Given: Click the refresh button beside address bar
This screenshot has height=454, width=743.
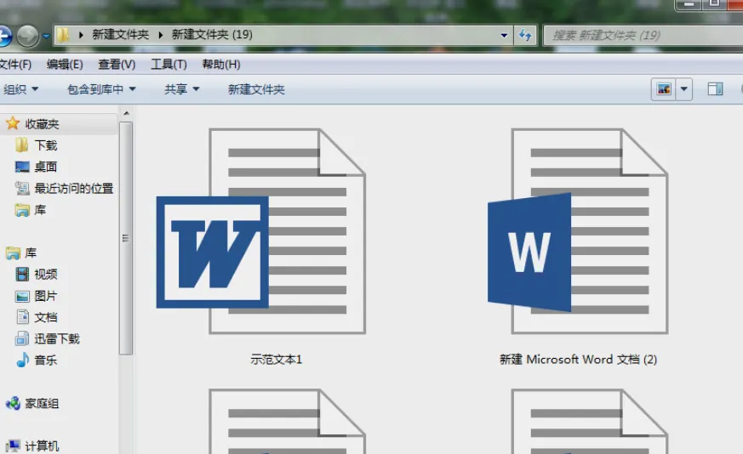Looking at the screenshot, I should [525, 35].
